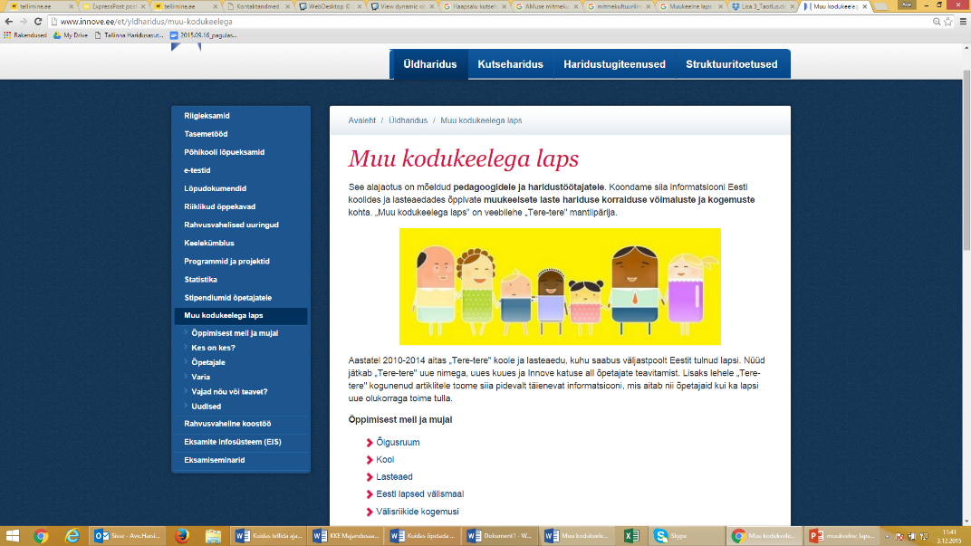Select Riigieksamid in the left sidebar

[207, 116]
